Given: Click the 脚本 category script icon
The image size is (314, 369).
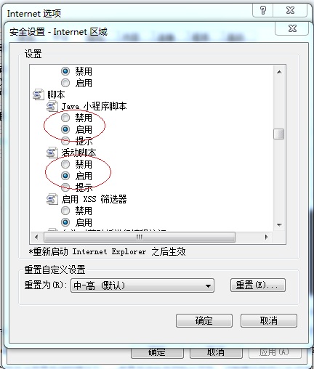Looking at the screenshot, I should [39, 94].
